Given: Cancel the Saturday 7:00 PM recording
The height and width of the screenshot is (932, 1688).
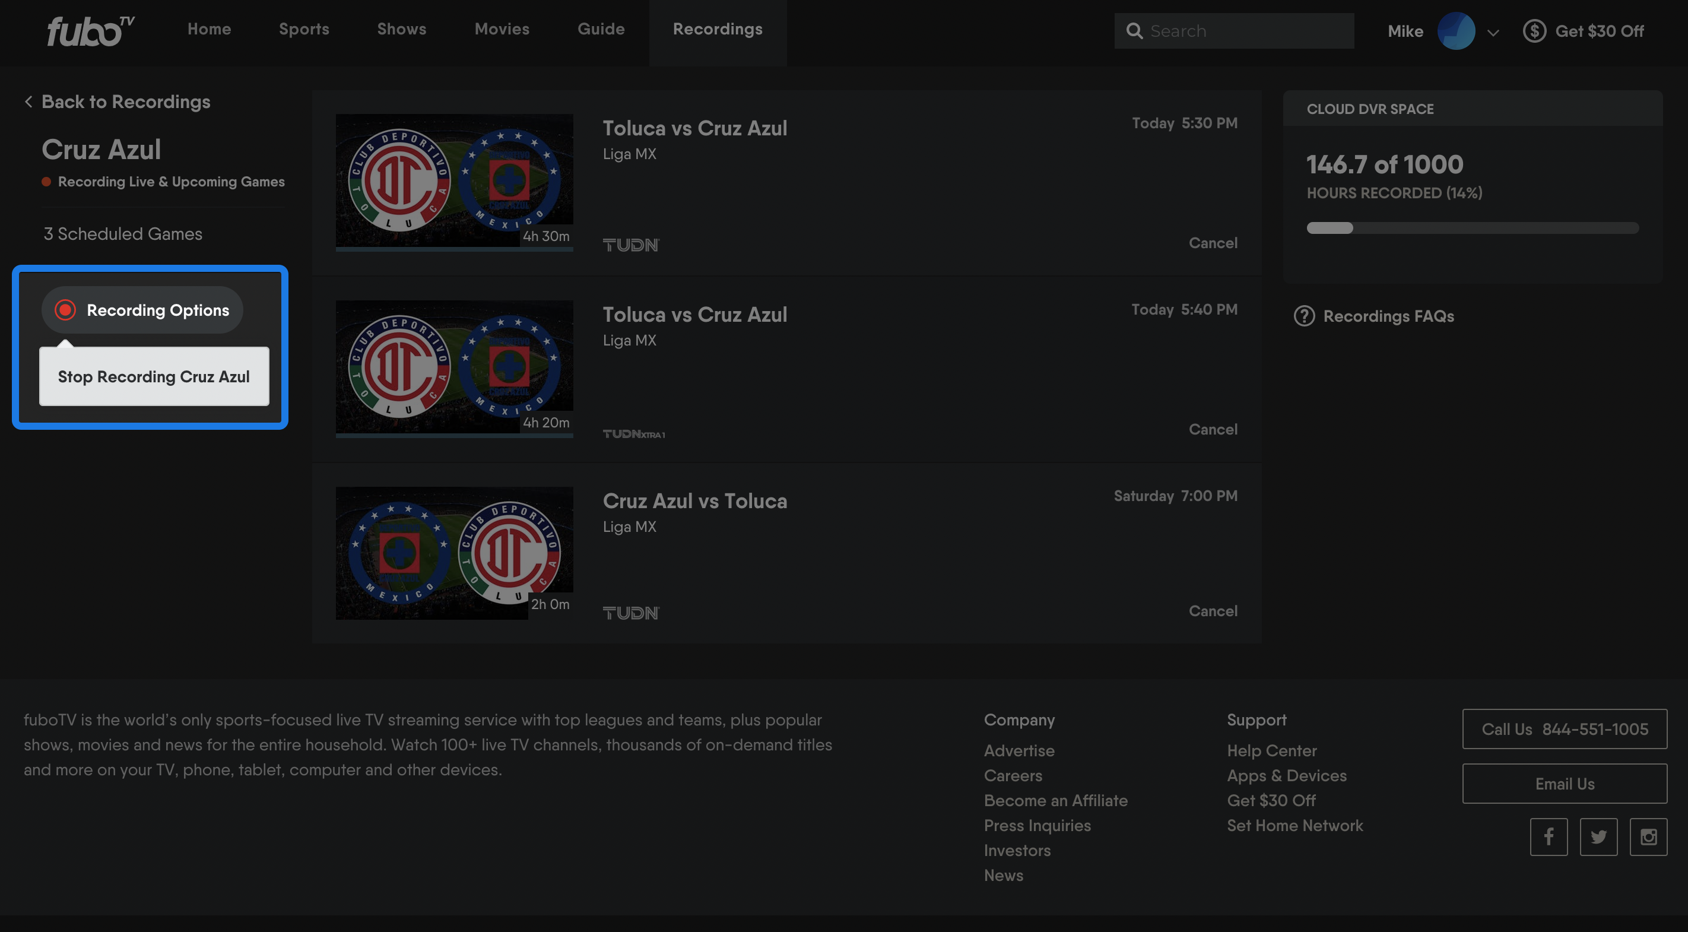Looking at the screenshot, I should (1213, 611).
